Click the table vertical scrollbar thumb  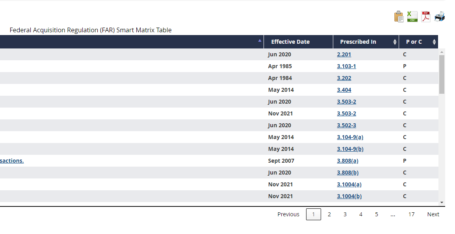pyautogui.click(x=442, y=74)
